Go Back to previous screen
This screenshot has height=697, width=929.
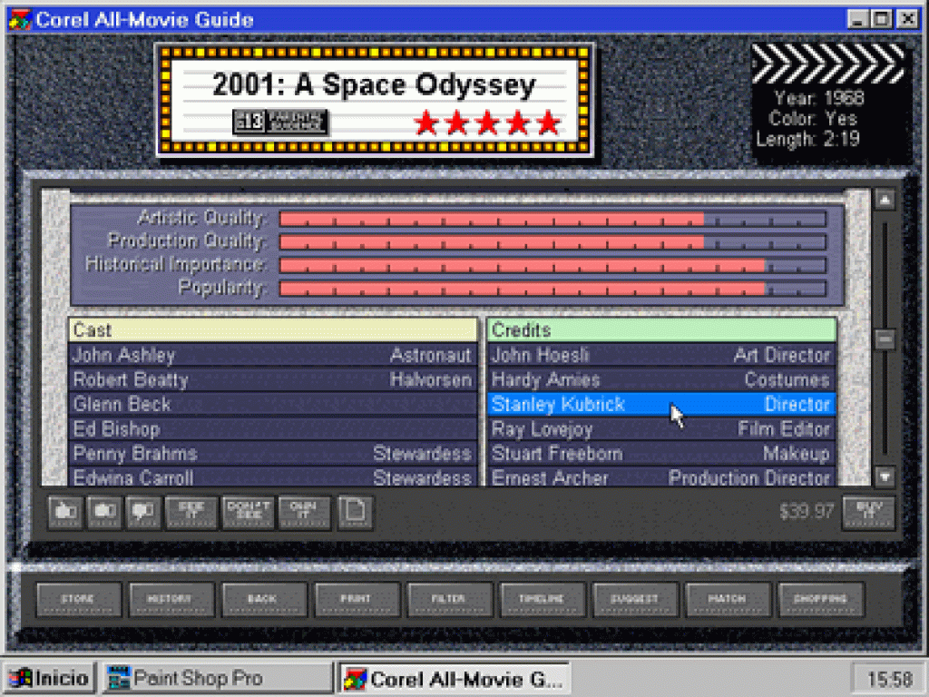[264, 599]
